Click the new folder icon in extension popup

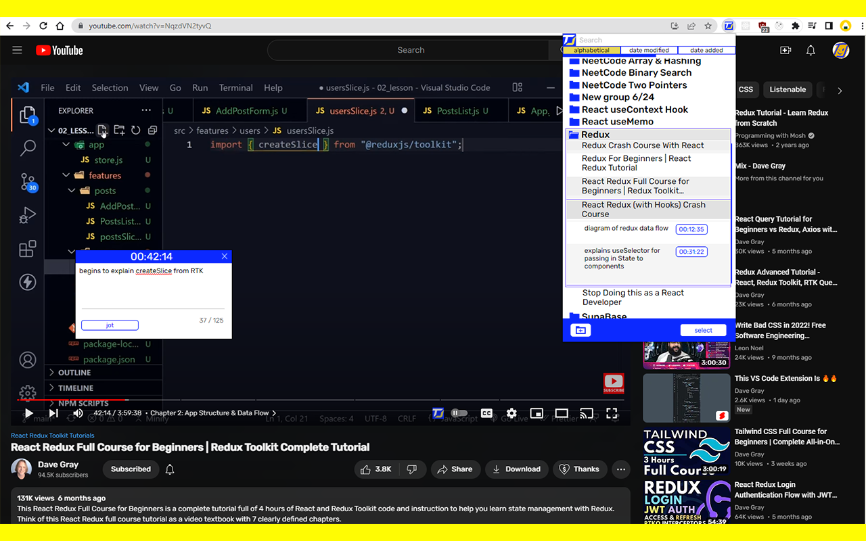click(x=580, y=330)
